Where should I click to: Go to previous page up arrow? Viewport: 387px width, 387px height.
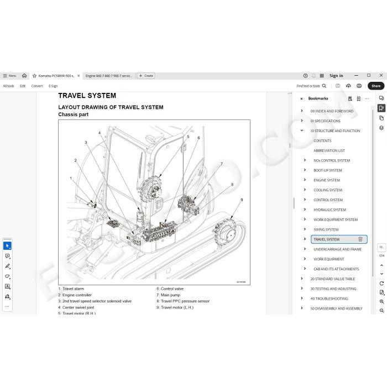click(381, 265)
